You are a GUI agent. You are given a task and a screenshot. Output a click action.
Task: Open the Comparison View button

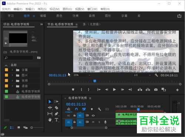164,89
